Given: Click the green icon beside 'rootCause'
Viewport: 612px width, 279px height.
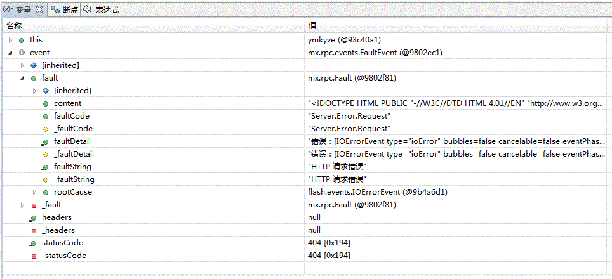Looking at the screenshot, I should tap(46, 193).
